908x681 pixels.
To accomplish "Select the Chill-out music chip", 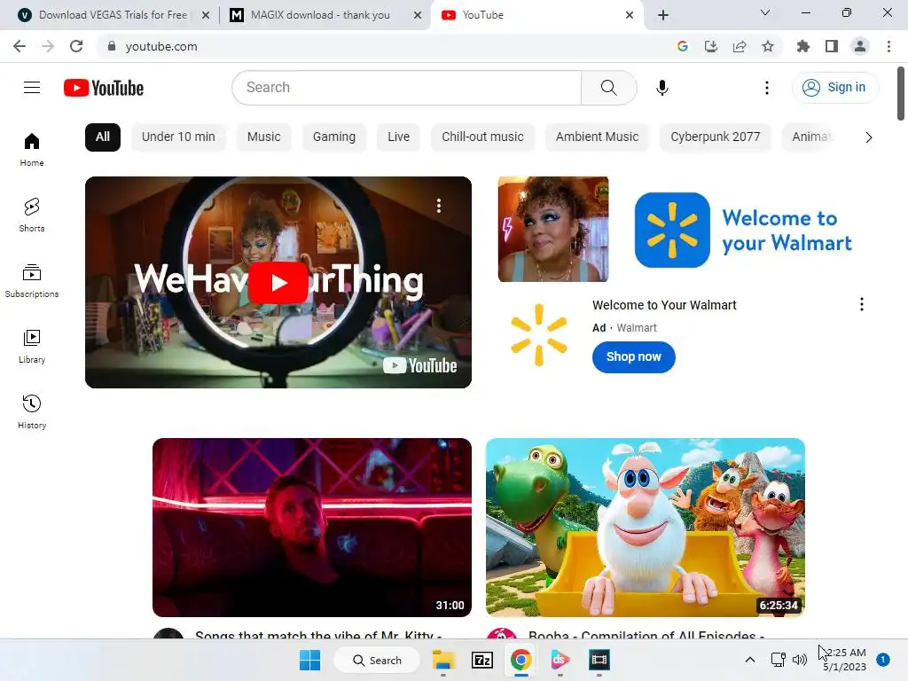I will coord(482,137).
